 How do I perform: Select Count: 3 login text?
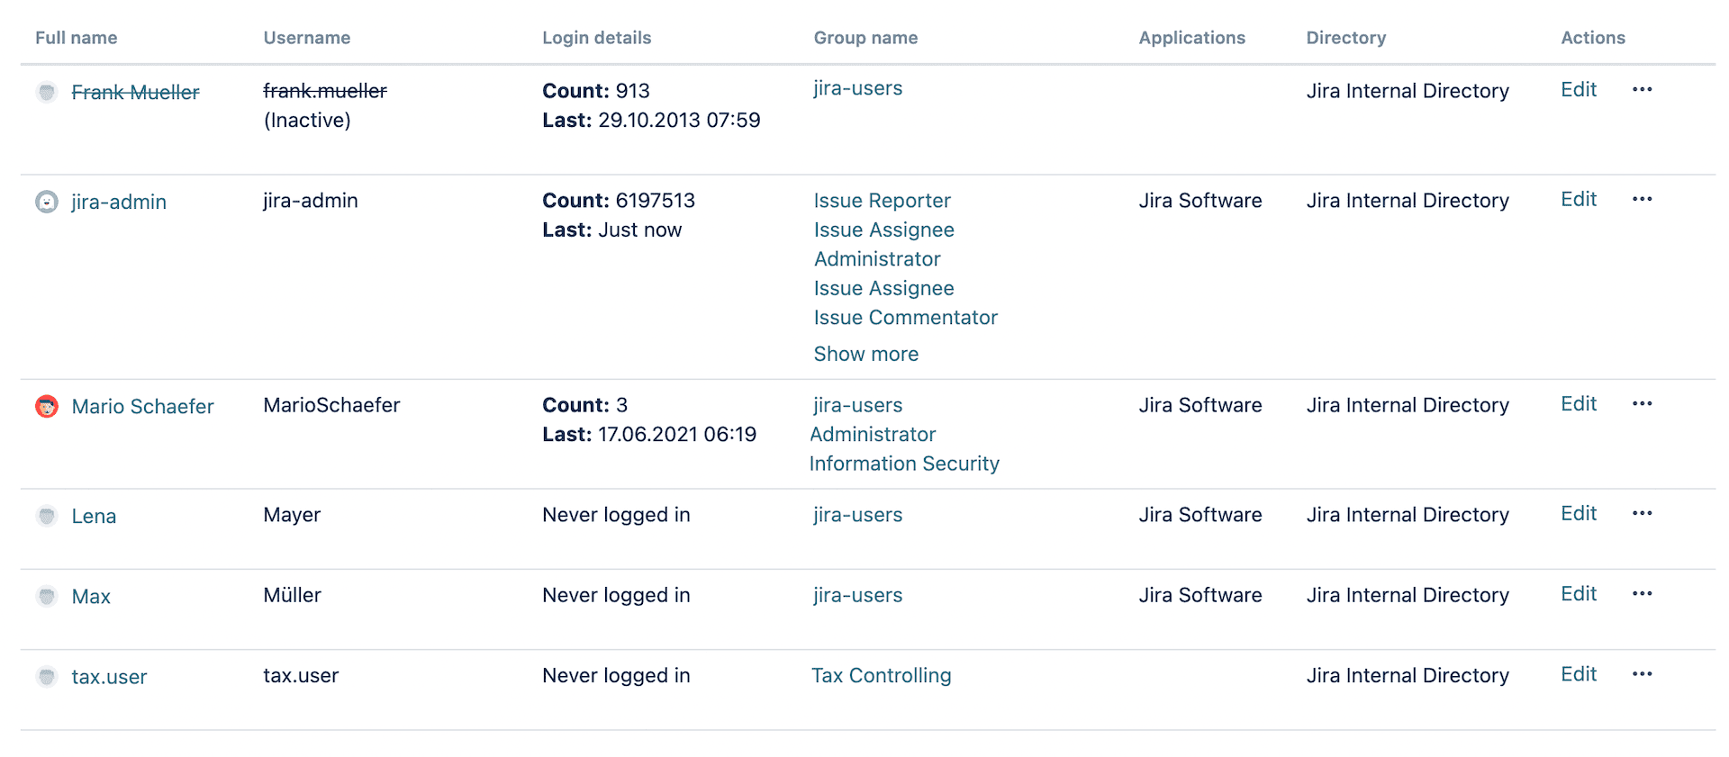pos(584,405)
